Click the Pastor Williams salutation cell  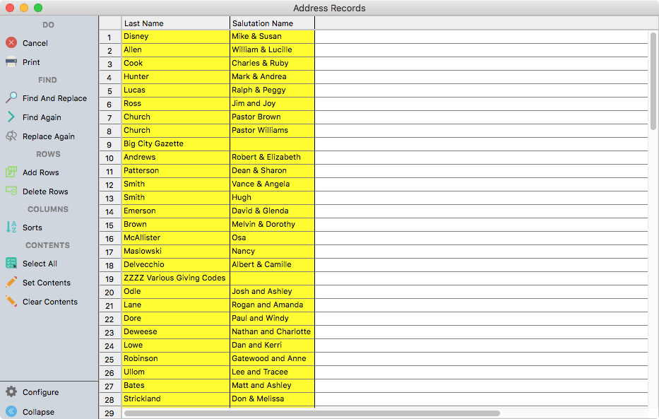272,130
